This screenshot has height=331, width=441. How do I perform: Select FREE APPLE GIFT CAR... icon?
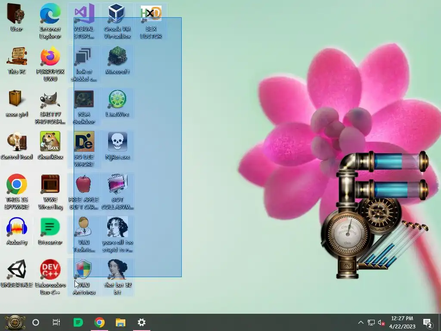tap(84, 192)
